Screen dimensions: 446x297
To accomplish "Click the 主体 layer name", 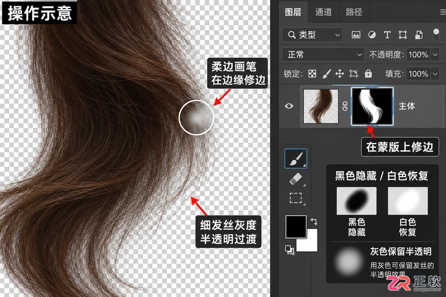I will (407, 106).
